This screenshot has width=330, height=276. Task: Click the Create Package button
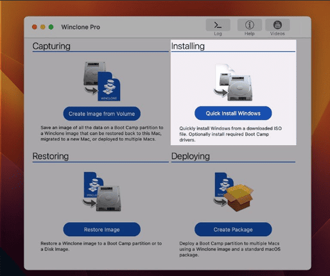click(233, 229)
